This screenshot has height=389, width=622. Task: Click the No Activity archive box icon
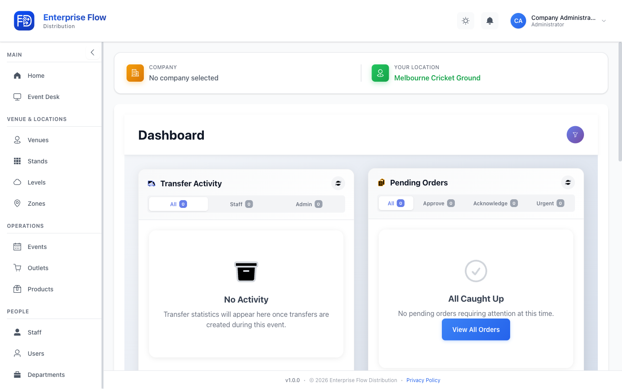246,271
